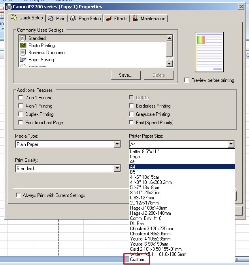This screenshot has height=265, width=249.
Task: Enable Preview before printing checkbox
Action: 187,80
